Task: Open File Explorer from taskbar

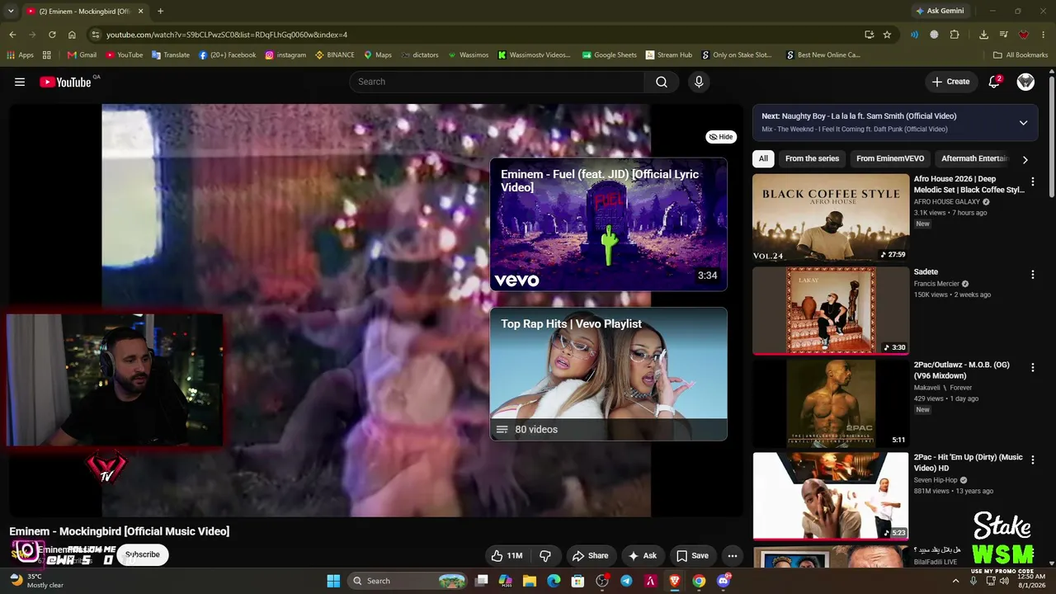Action: pos(530,581)
